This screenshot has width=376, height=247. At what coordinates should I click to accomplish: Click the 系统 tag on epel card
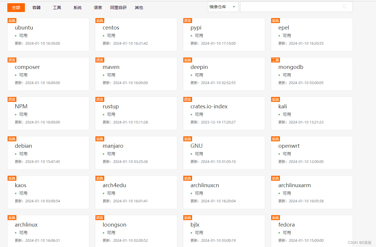[276, 20]
